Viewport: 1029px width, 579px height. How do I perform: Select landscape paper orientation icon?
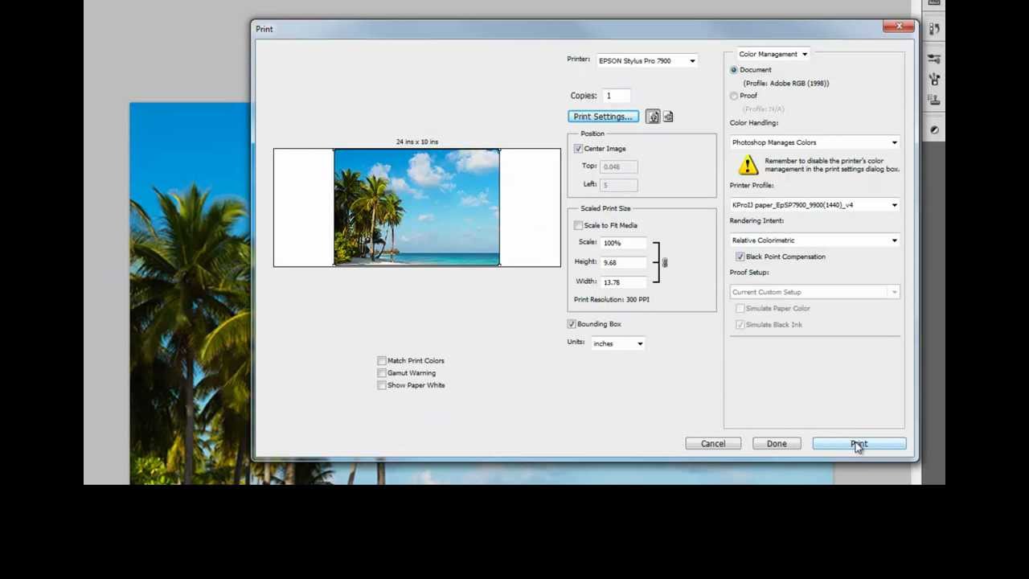pos(668,117)
